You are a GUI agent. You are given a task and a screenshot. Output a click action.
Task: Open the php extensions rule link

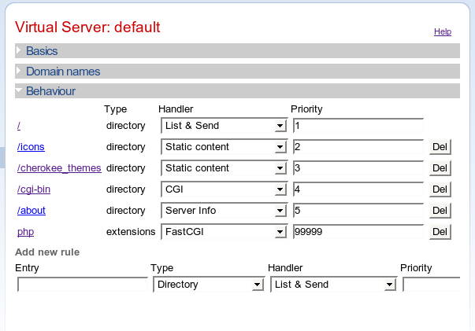point(25,232)
